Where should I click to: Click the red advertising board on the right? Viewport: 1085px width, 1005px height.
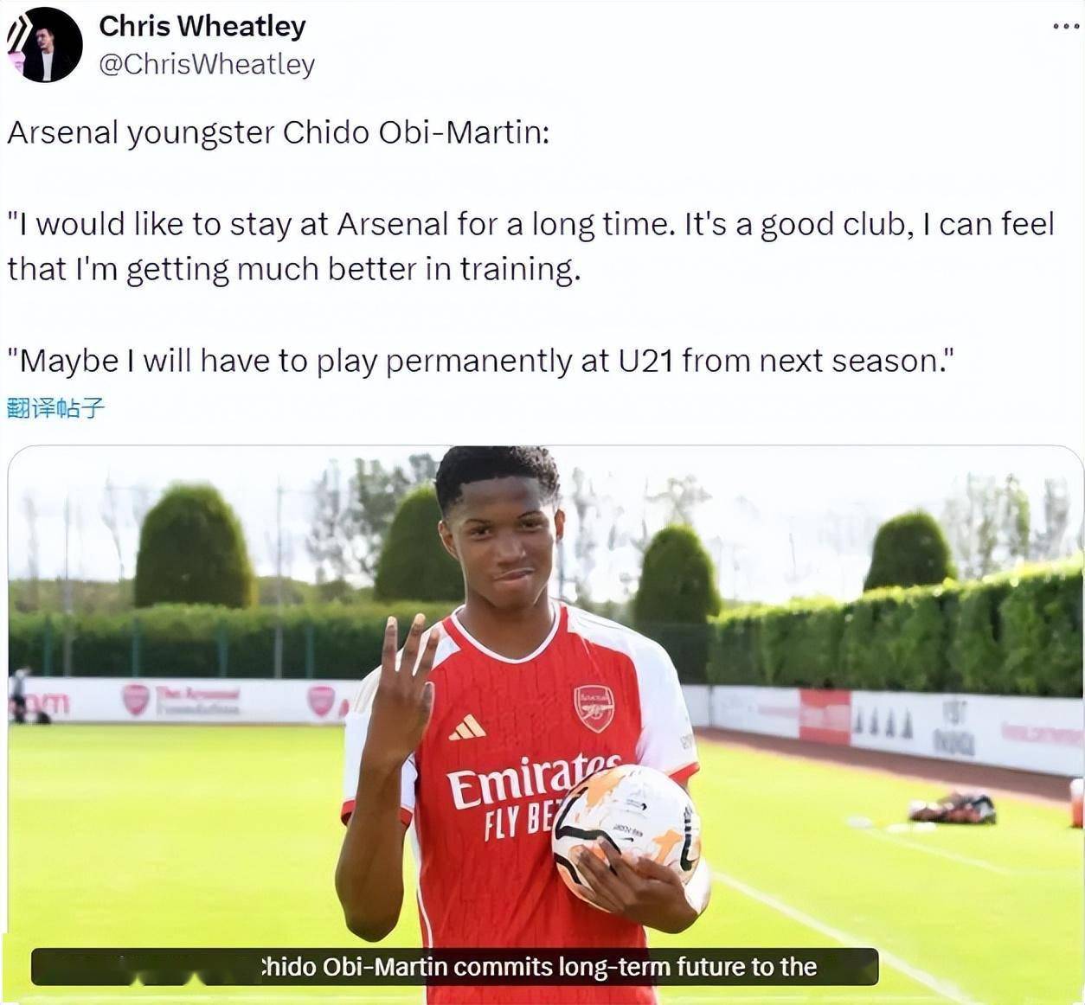(824, 717)
